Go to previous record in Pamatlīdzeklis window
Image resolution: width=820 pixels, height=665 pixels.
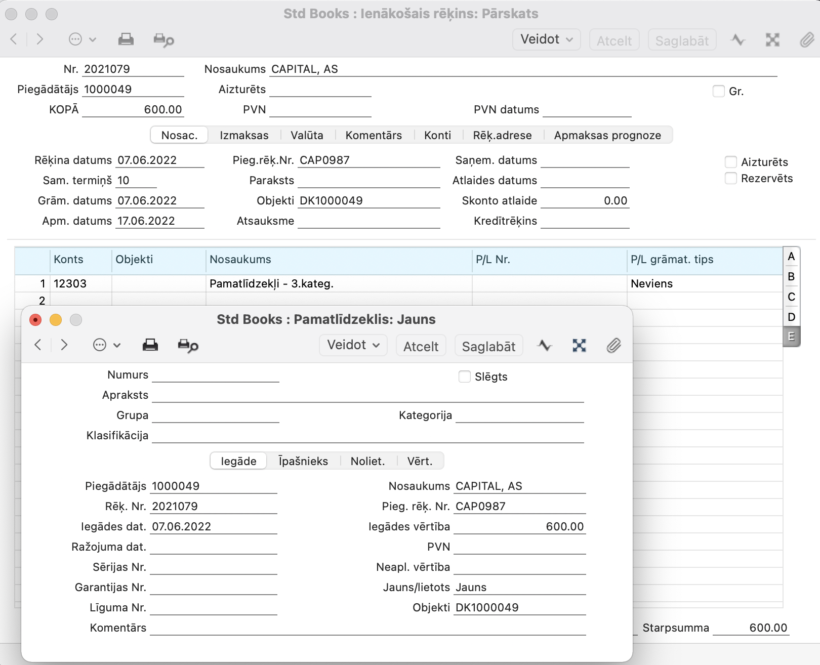pos(38,345)
